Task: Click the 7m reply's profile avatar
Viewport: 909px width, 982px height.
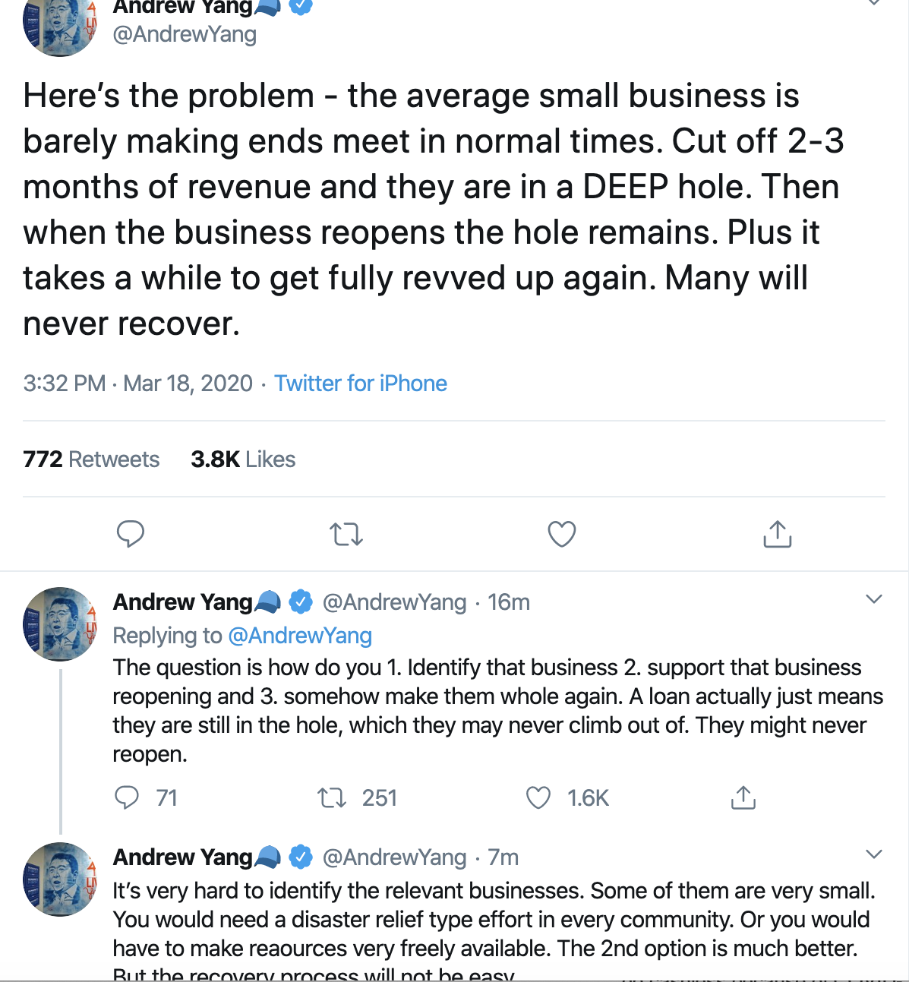Action: (x=60, y=879)
